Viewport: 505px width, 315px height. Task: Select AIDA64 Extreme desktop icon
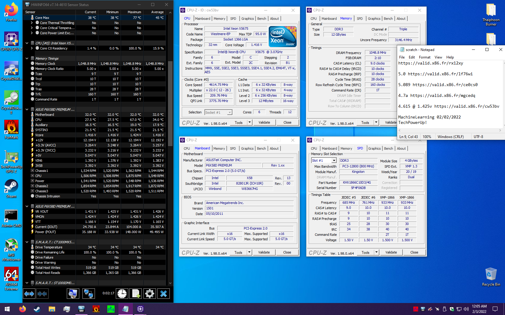coord(11,279)
